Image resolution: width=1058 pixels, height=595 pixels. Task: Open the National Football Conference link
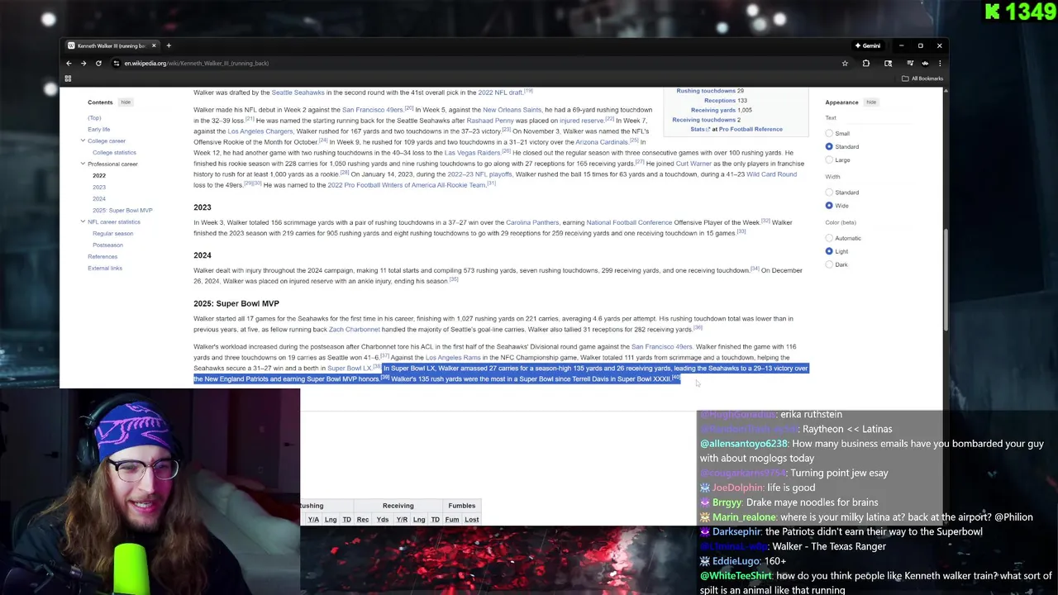click(629, 222)
